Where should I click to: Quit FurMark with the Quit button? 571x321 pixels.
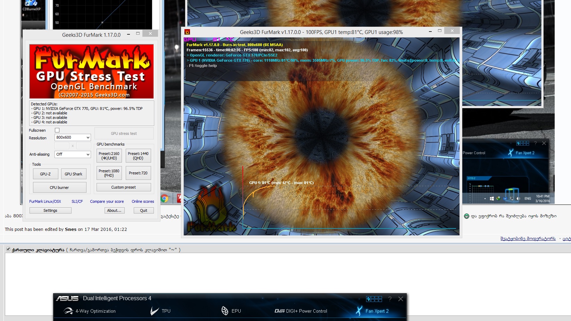coord(143,210)
